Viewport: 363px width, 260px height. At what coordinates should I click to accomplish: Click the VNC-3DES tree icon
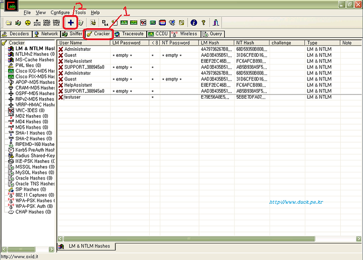coord(11,111)
